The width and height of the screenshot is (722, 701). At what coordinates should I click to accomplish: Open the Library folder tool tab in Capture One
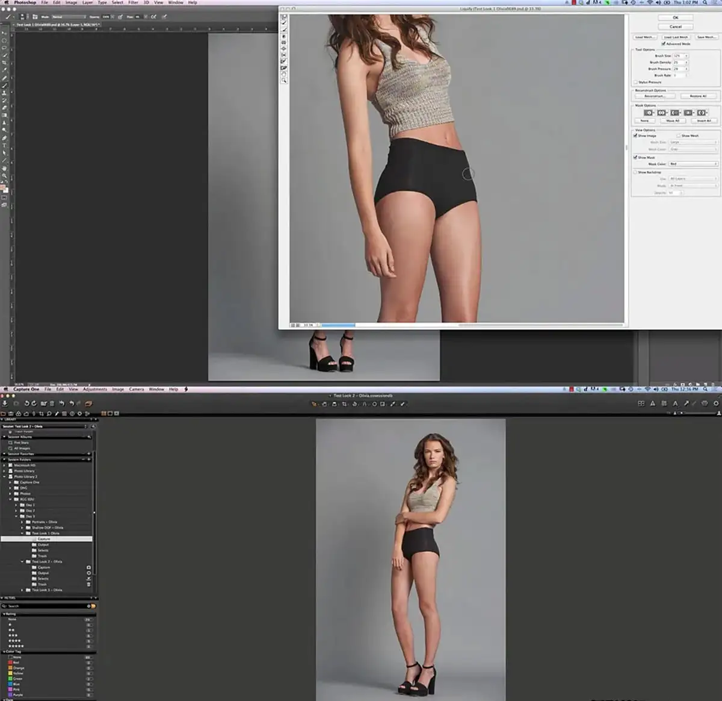pos(3,414)
